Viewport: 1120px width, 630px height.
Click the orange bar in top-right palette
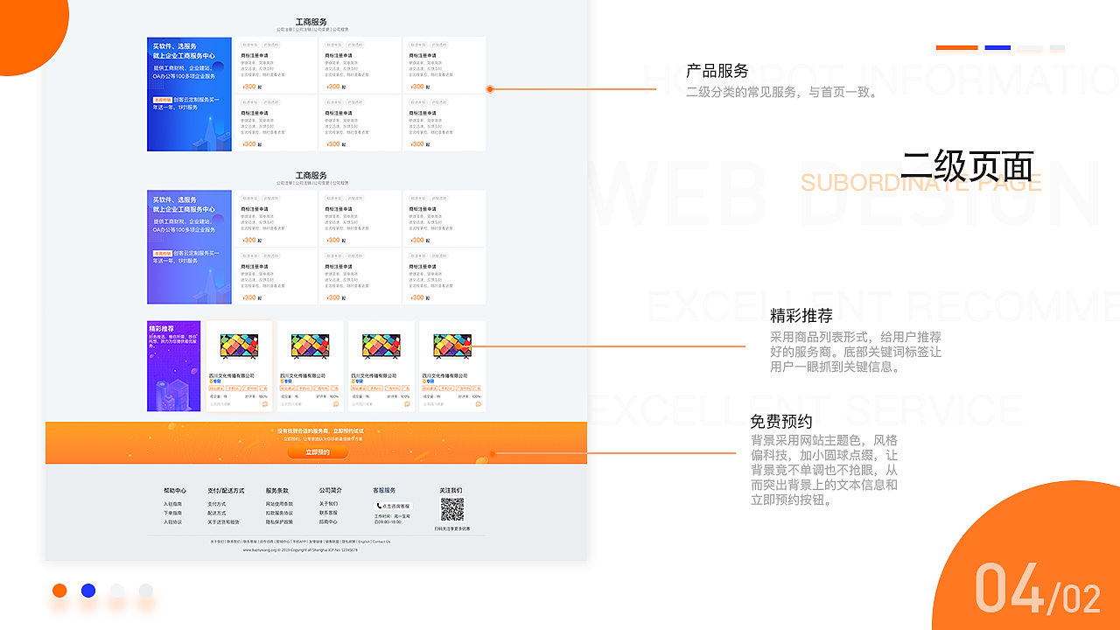(957, 48)
